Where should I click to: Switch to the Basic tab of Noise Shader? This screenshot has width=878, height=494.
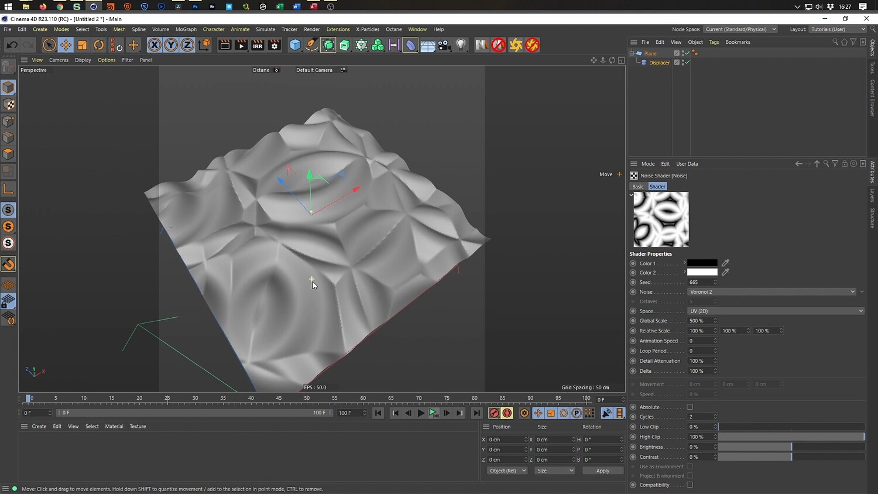(x=637, y=187)
